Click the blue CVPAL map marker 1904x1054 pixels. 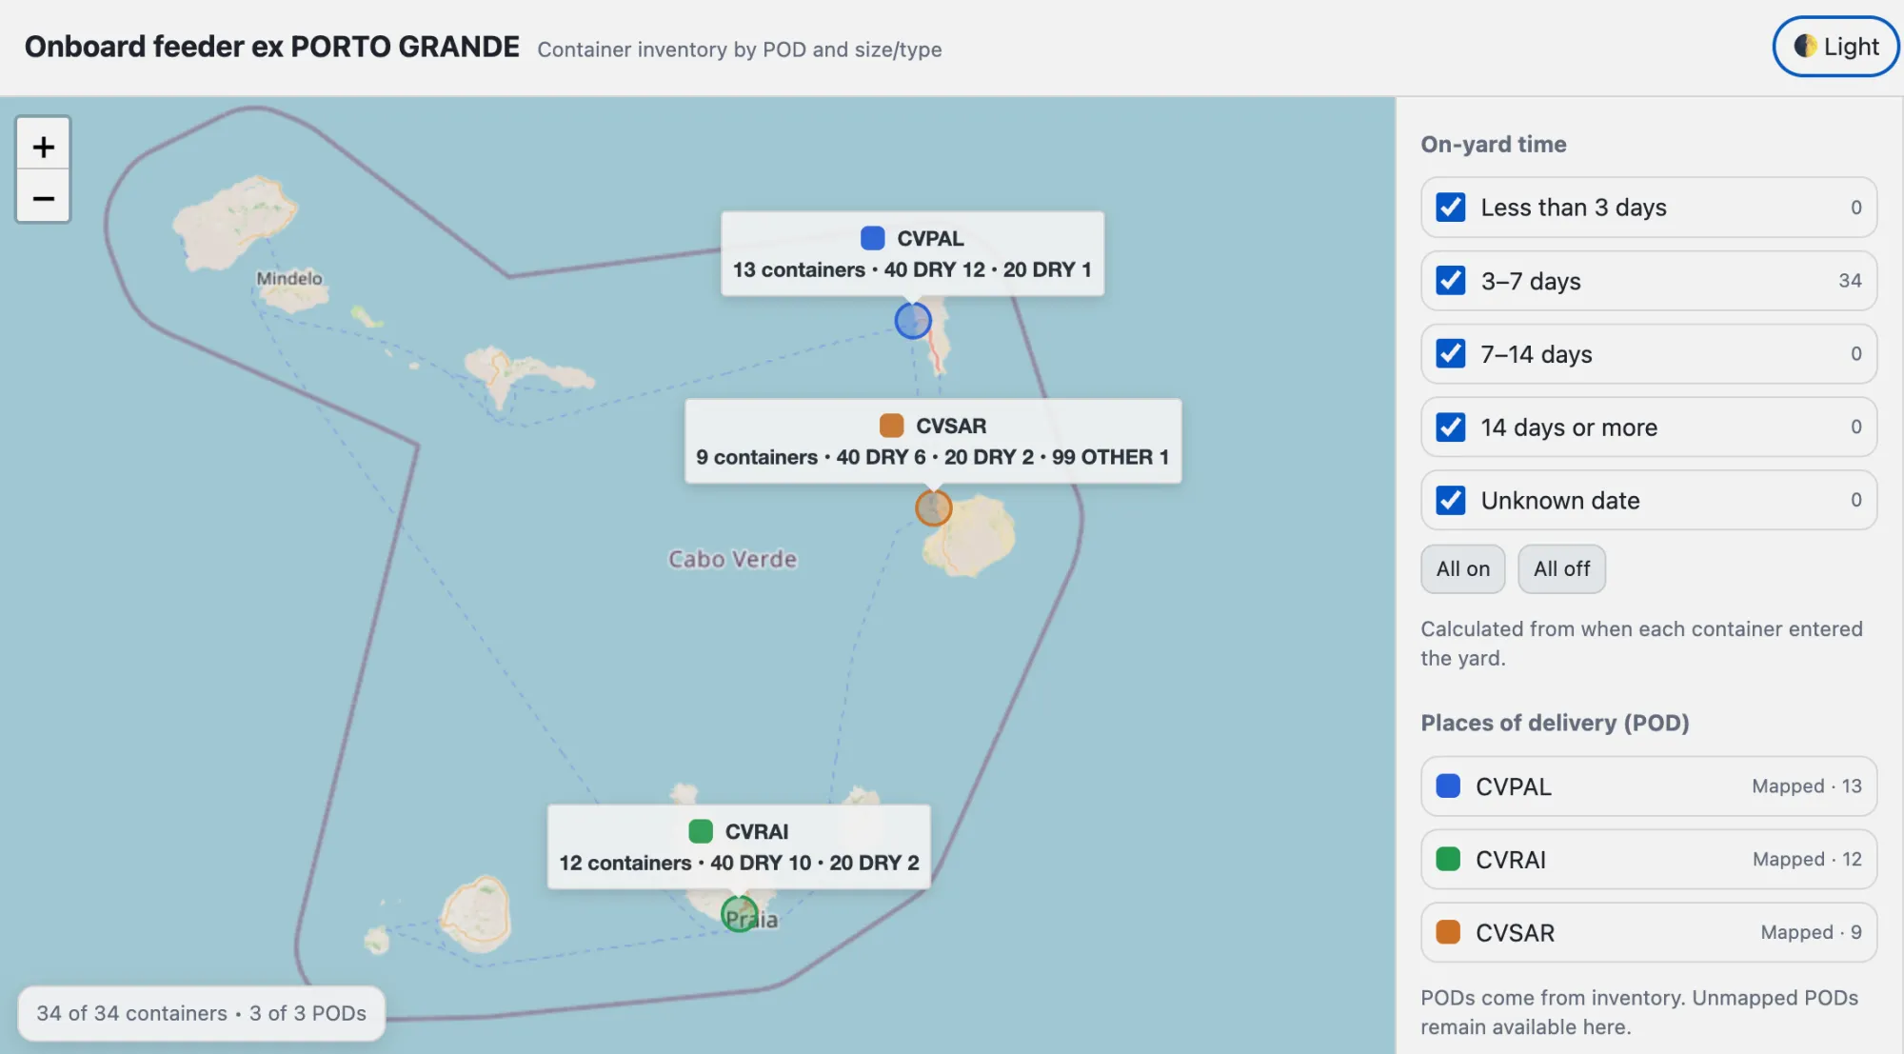click(x=912, y=321)
